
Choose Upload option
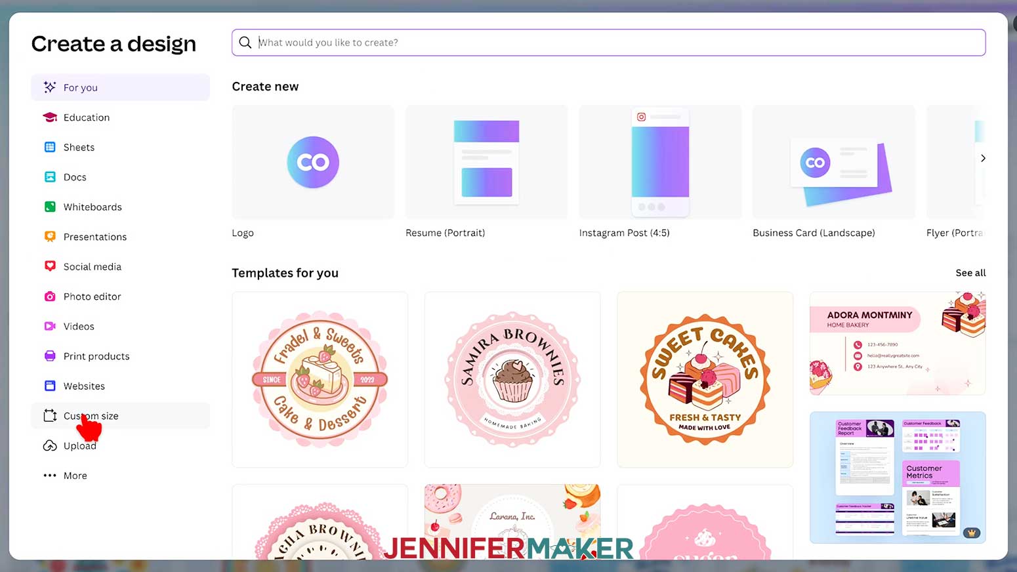tap(120, 446)
